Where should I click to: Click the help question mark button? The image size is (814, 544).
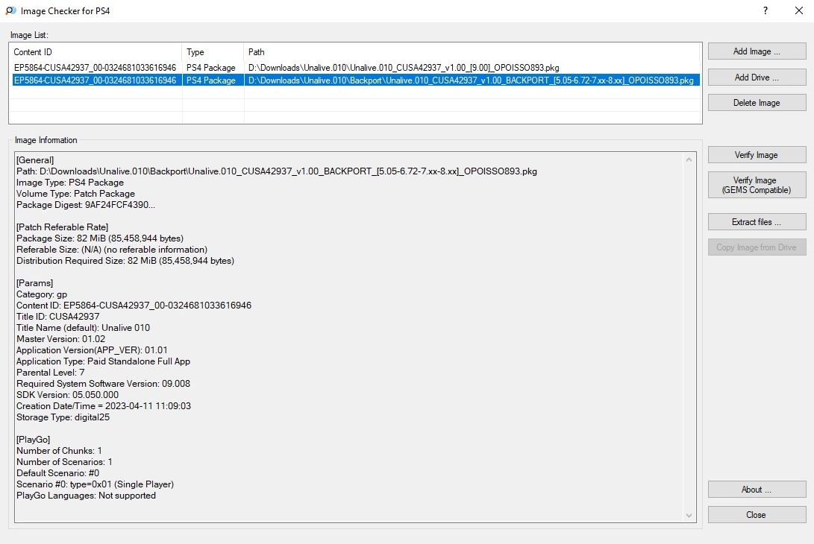[766, 11]
